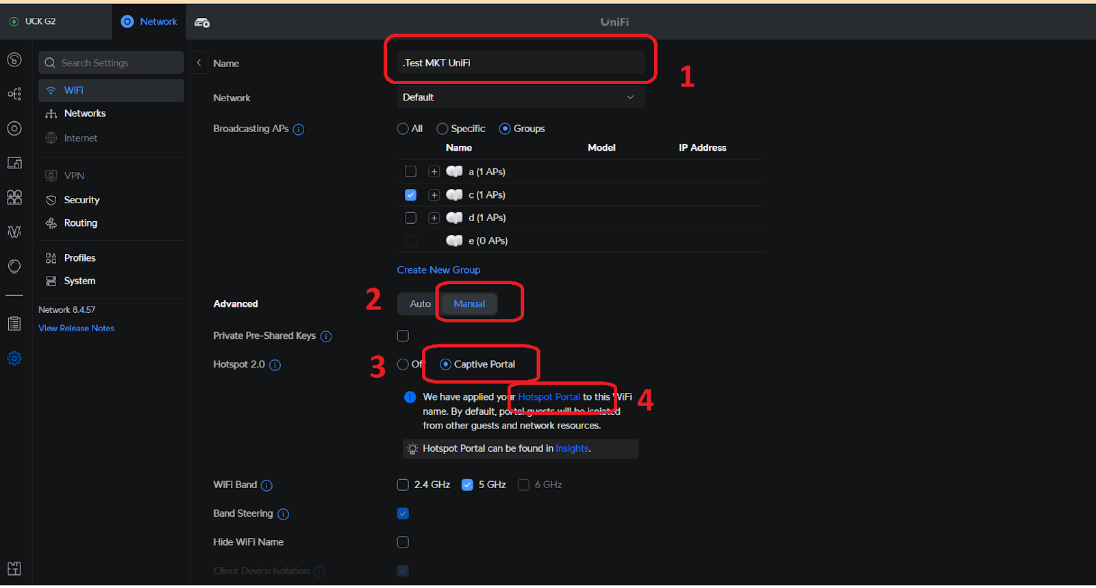Click the bottom-left floorplan icon
Screen dimensions: 1096x588
coord(14,568)
